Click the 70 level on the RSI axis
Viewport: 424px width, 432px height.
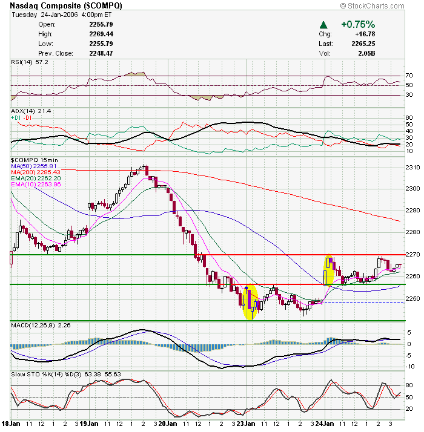(409, 76)
